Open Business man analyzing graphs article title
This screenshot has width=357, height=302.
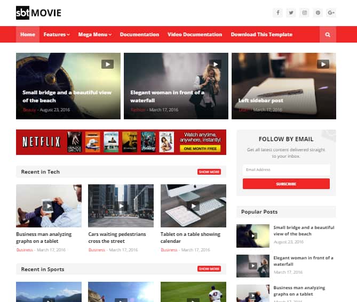[44, 238]
